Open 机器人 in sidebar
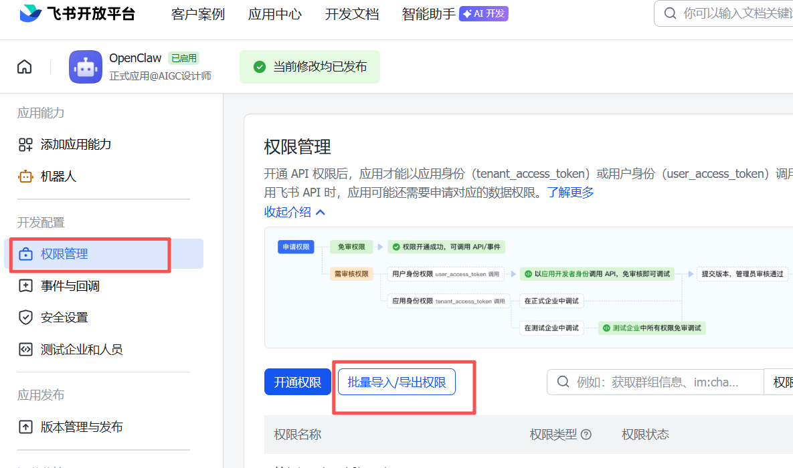 pos(58,177)
